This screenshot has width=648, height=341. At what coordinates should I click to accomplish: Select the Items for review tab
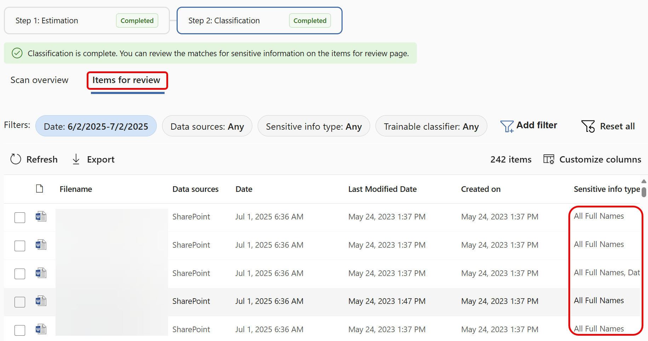tap(127, 80)
